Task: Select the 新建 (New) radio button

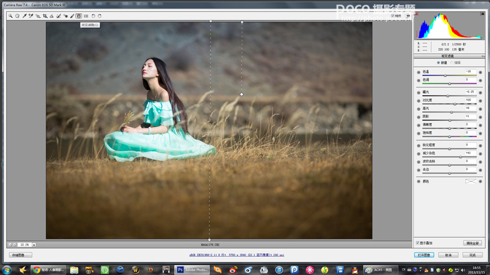Action: point(438,63)
